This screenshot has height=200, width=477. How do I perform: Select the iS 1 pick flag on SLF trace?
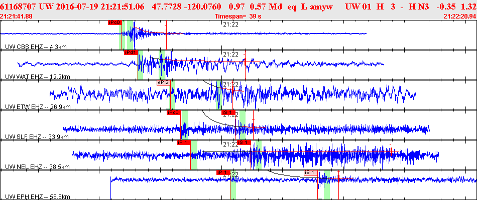tap(228, 112)
